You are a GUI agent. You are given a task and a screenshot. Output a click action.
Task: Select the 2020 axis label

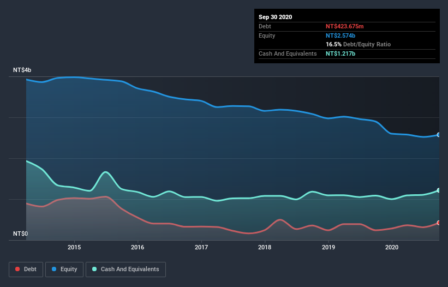coord(392,247)
